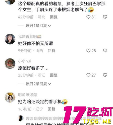The height and width of the screenshot is (125, 113).
Task: Tap broken heart on 山西 comment
Action: click(x=105, y=50)
